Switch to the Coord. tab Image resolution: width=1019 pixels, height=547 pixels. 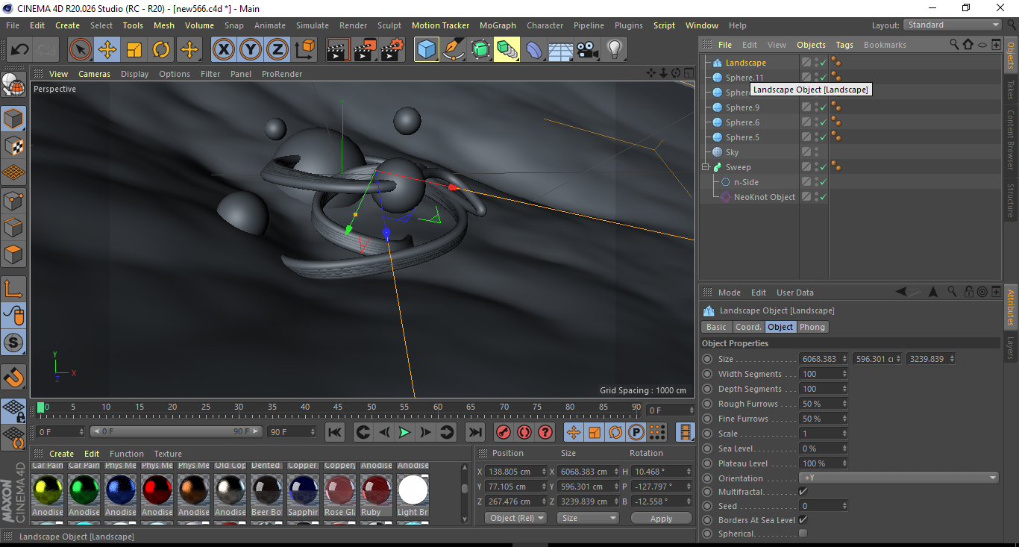click(748, 327)
